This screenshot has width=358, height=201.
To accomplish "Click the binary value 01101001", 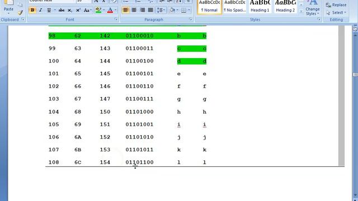I will 139,125.
